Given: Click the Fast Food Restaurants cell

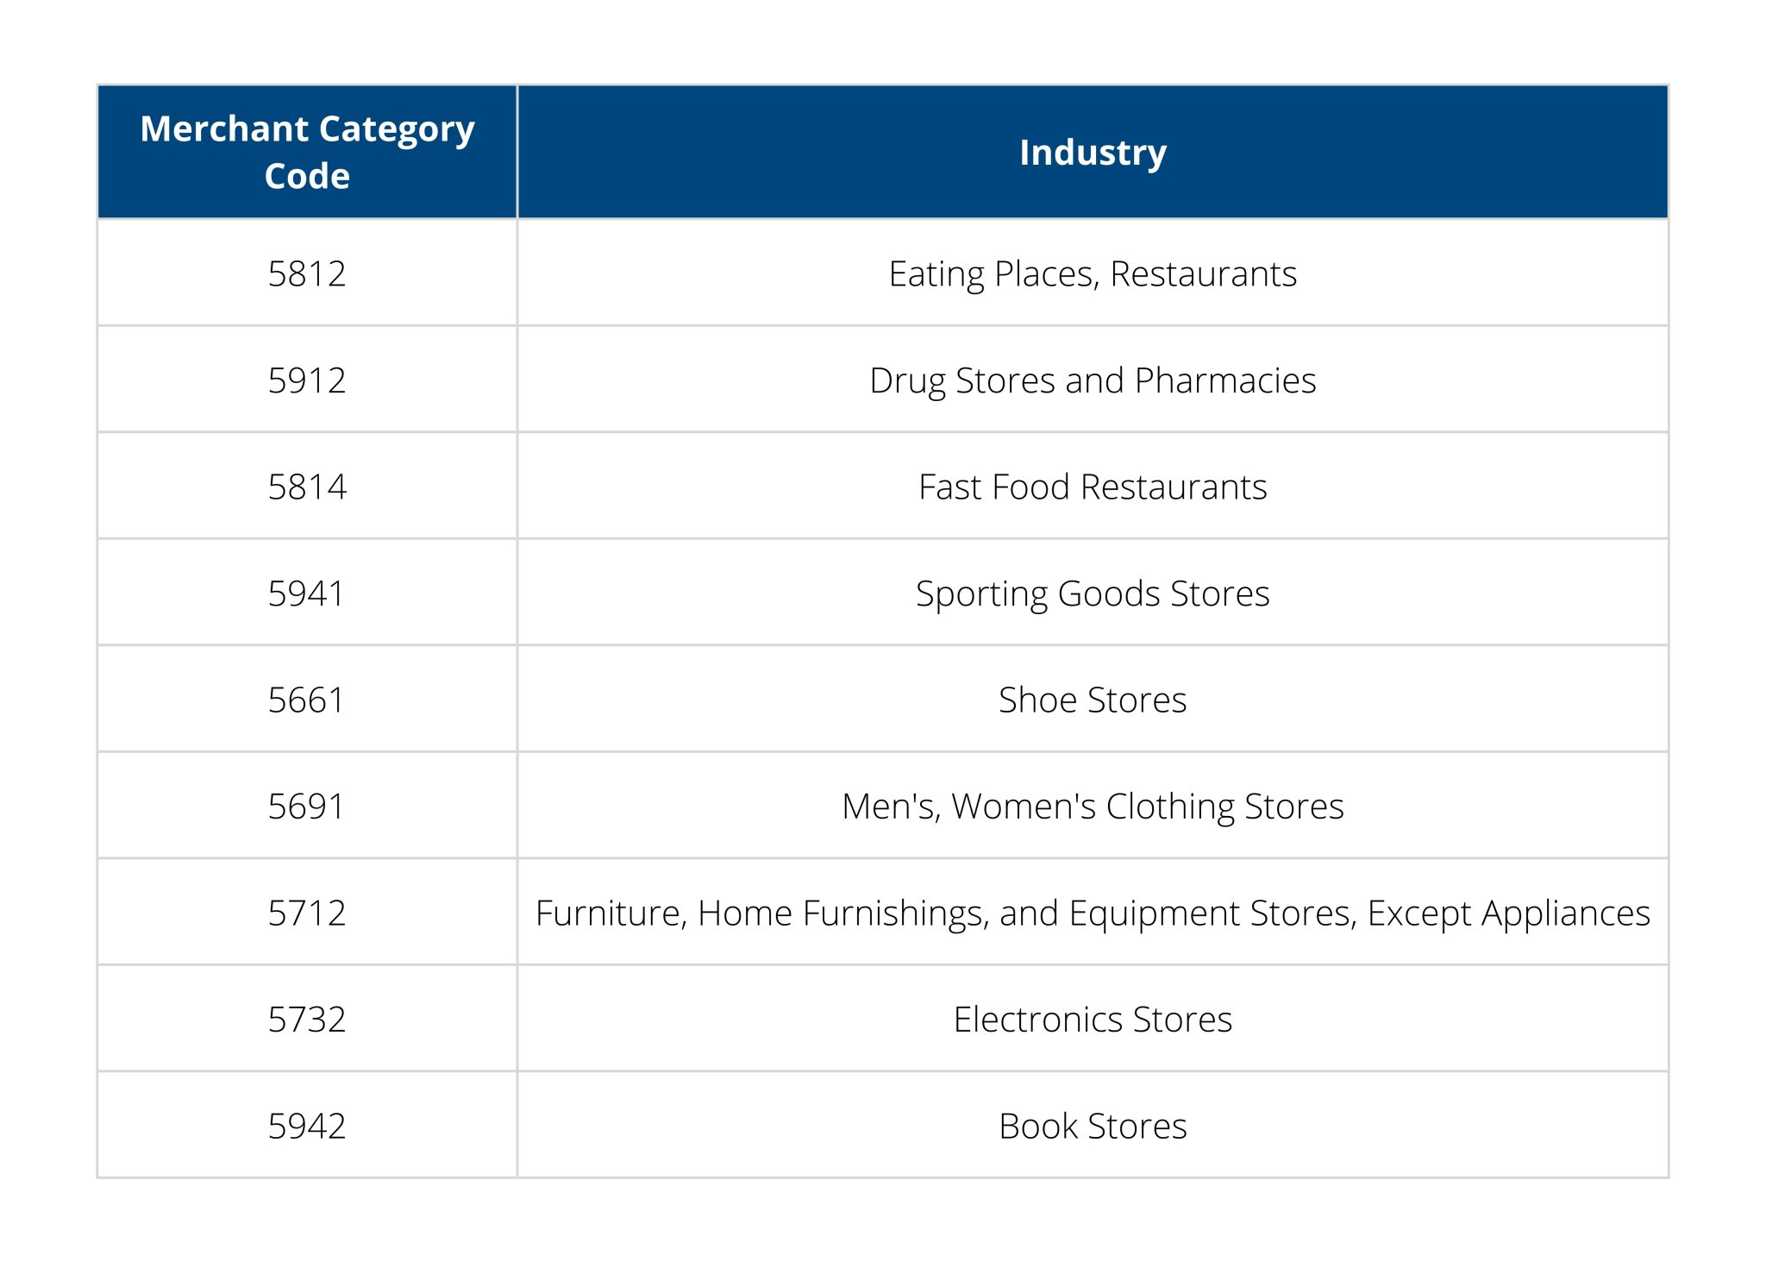Looking at the screenshot, I should (x=1093, y=487).
